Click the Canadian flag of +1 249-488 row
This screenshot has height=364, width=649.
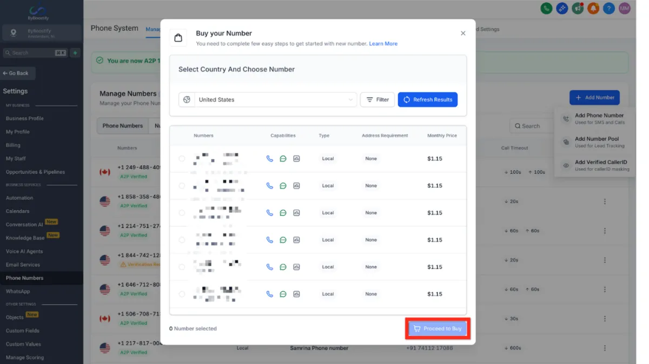pos(105,172)
